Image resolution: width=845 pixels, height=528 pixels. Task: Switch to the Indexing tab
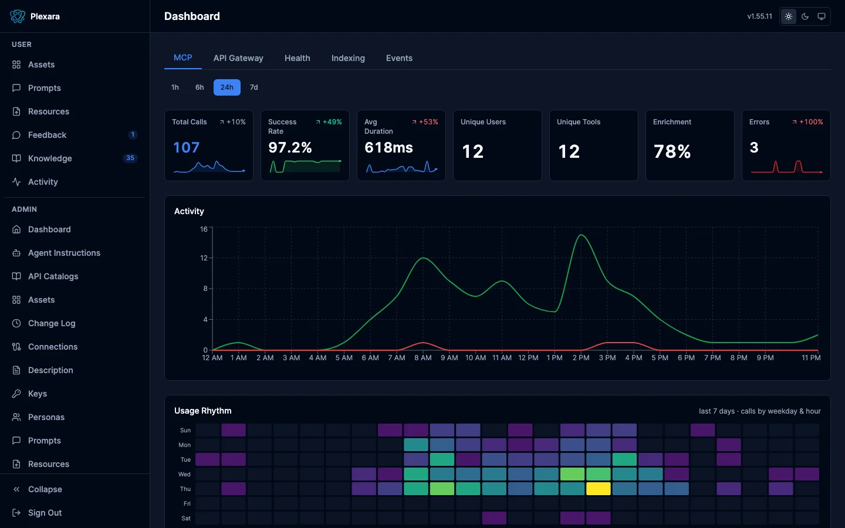[348, 58]
